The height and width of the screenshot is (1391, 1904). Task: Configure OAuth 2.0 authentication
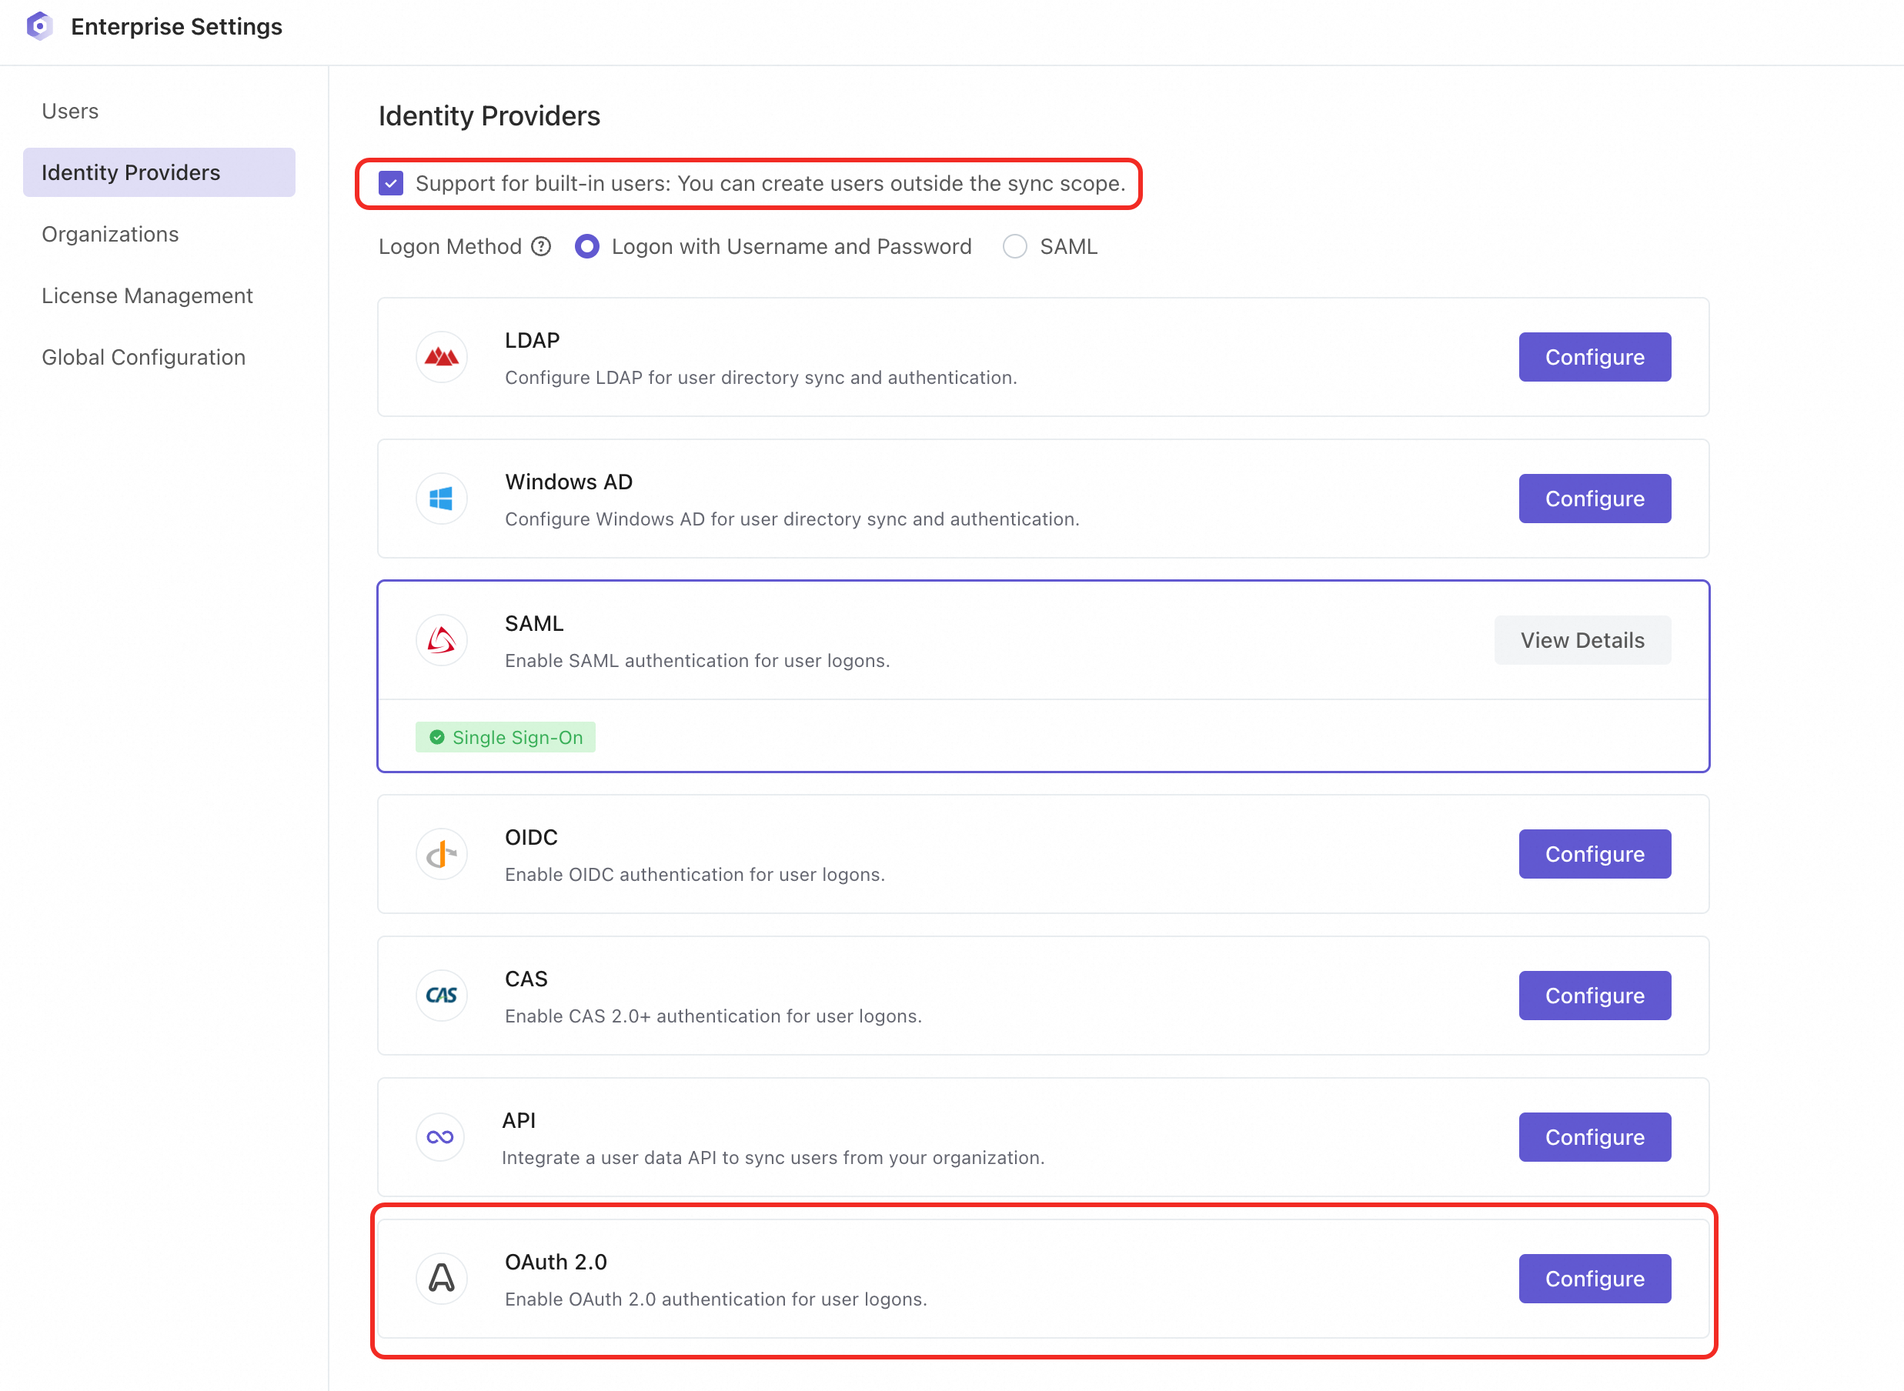(1594, 1278)
